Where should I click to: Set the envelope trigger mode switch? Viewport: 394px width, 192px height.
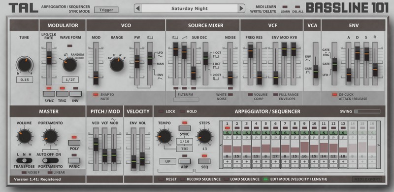click(x=335, y=65)
